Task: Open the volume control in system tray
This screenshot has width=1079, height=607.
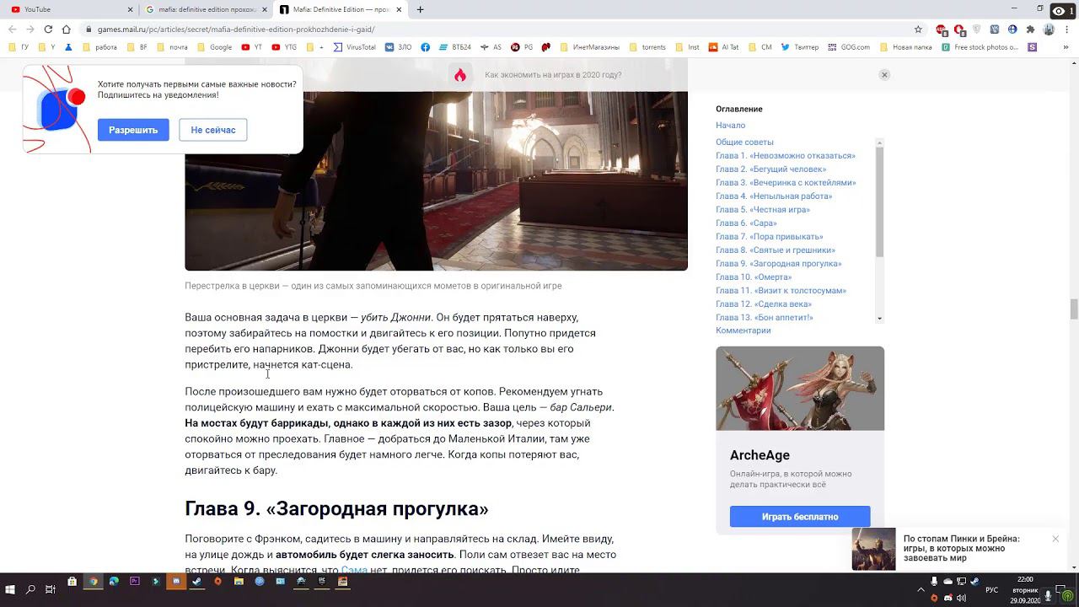Action: coord(961,598)
